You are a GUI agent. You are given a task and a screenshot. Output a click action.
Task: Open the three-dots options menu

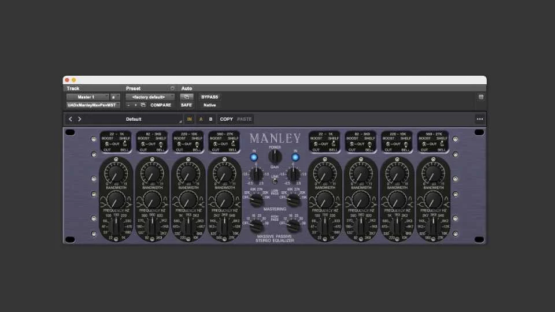tap(480, 119)
